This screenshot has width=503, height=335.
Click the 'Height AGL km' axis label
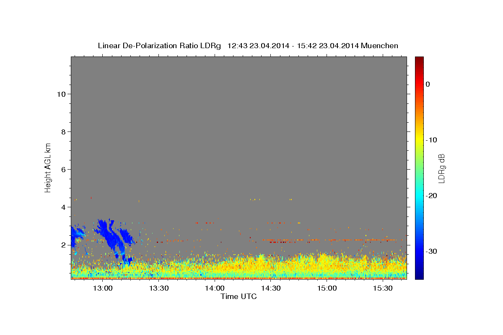click(48, 167)
